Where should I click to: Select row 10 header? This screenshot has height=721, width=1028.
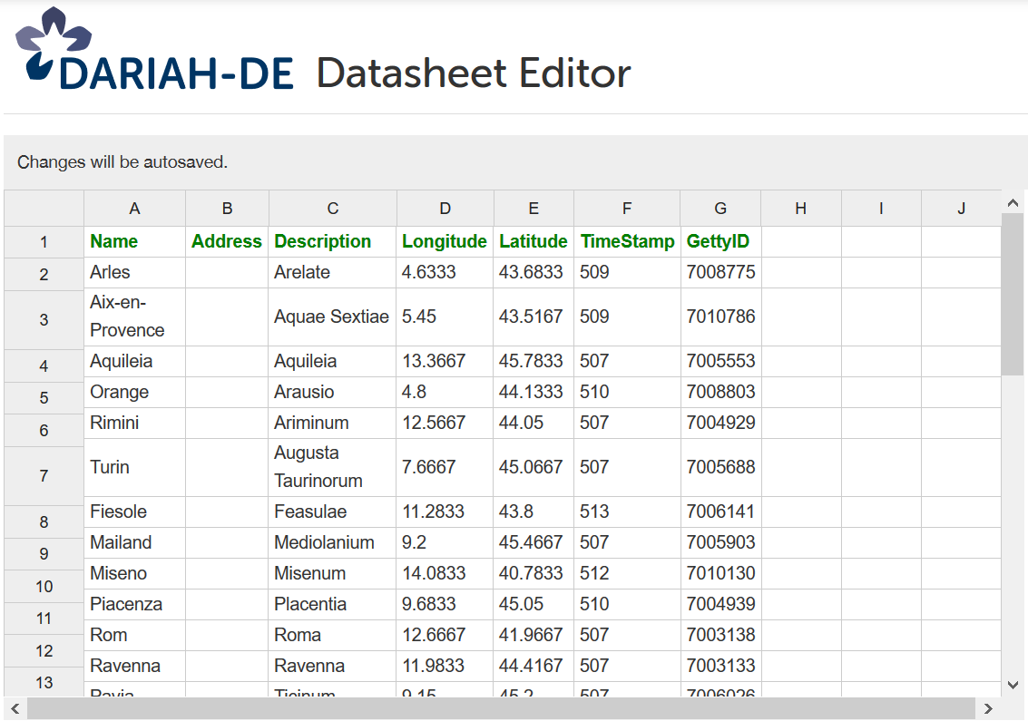coord(44,587)
